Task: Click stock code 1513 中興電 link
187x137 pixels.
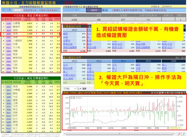Action: pyautogui.click(x=9, y=90)
